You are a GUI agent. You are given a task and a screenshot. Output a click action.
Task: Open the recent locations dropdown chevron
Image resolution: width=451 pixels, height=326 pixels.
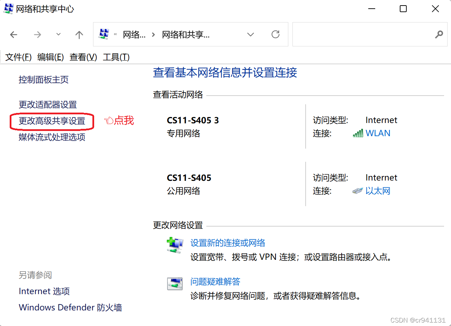point(58,34)
